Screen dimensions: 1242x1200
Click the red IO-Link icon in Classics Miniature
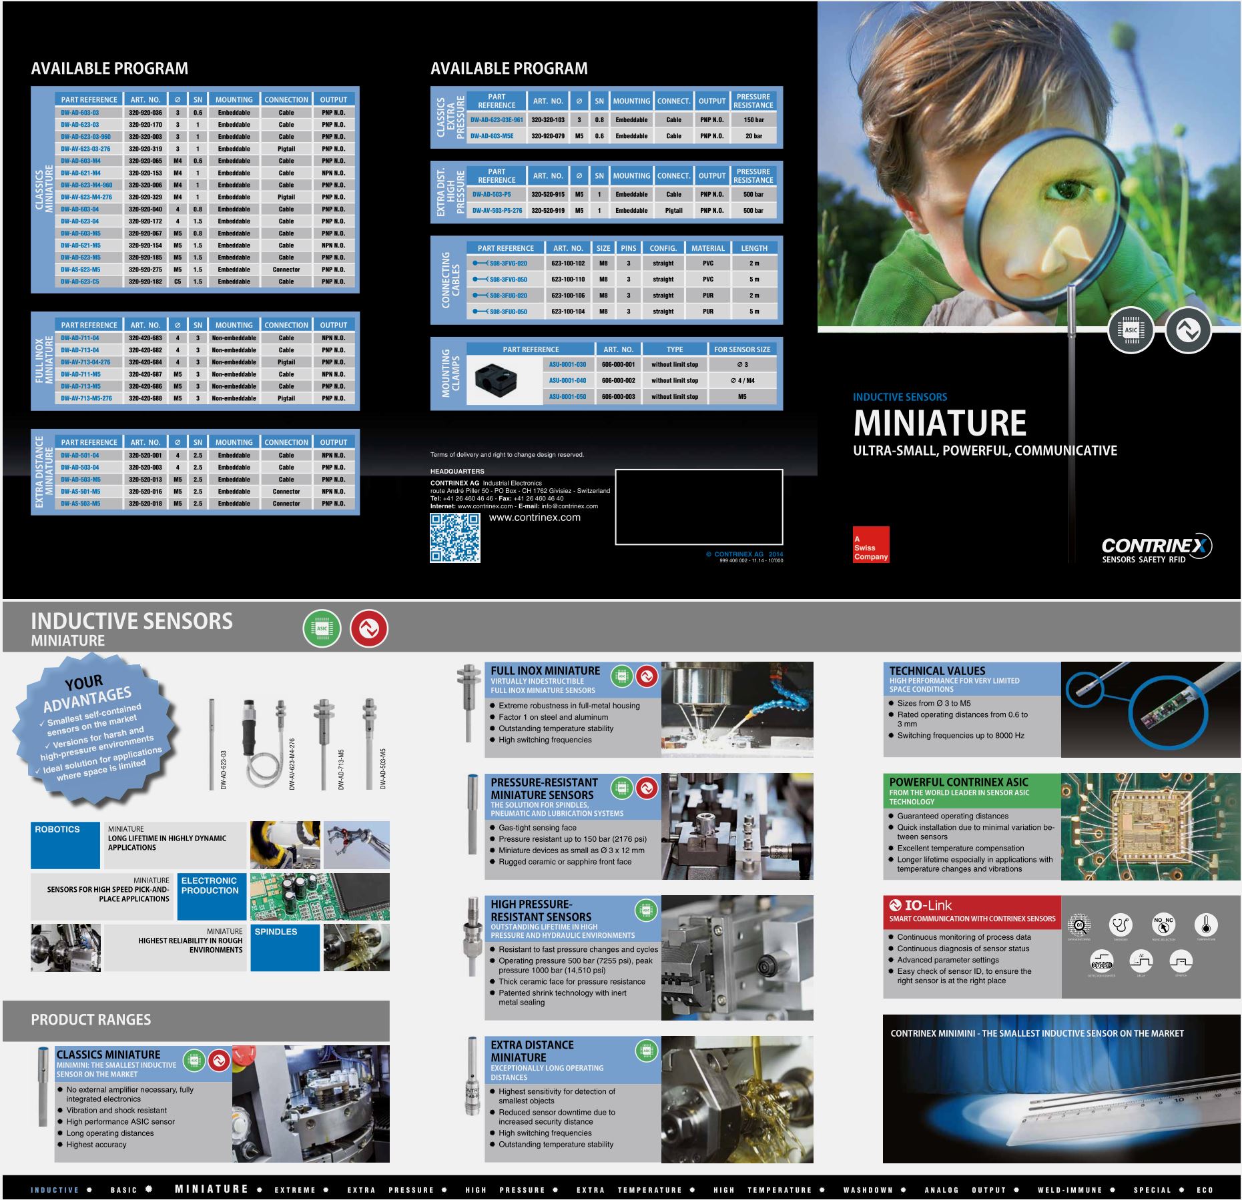[x=218, y=1060]
